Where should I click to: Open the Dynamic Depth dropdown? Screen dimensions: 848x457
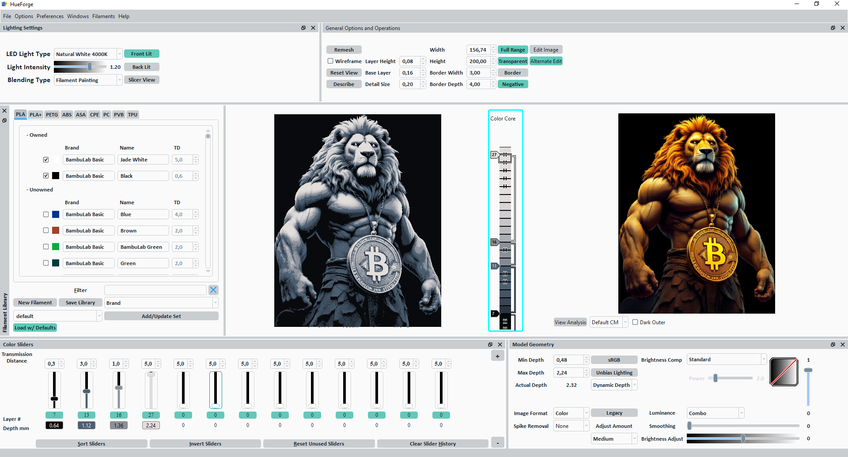coord(614,385)
